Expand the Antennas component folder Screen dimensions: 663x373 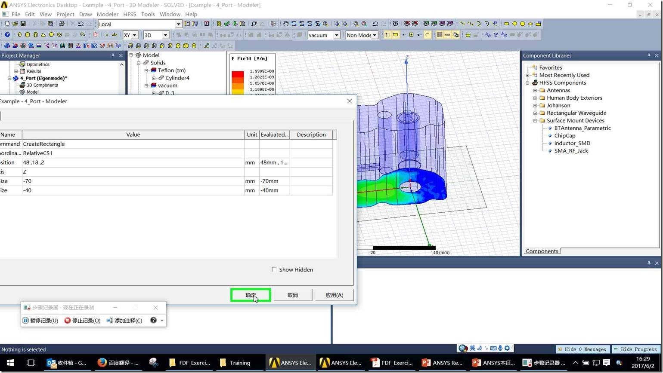tap(535, 90)
